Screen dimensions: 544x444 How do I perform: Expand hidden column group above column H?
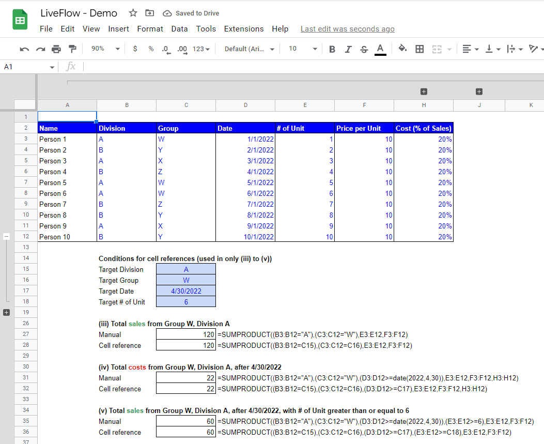(424, 91)
